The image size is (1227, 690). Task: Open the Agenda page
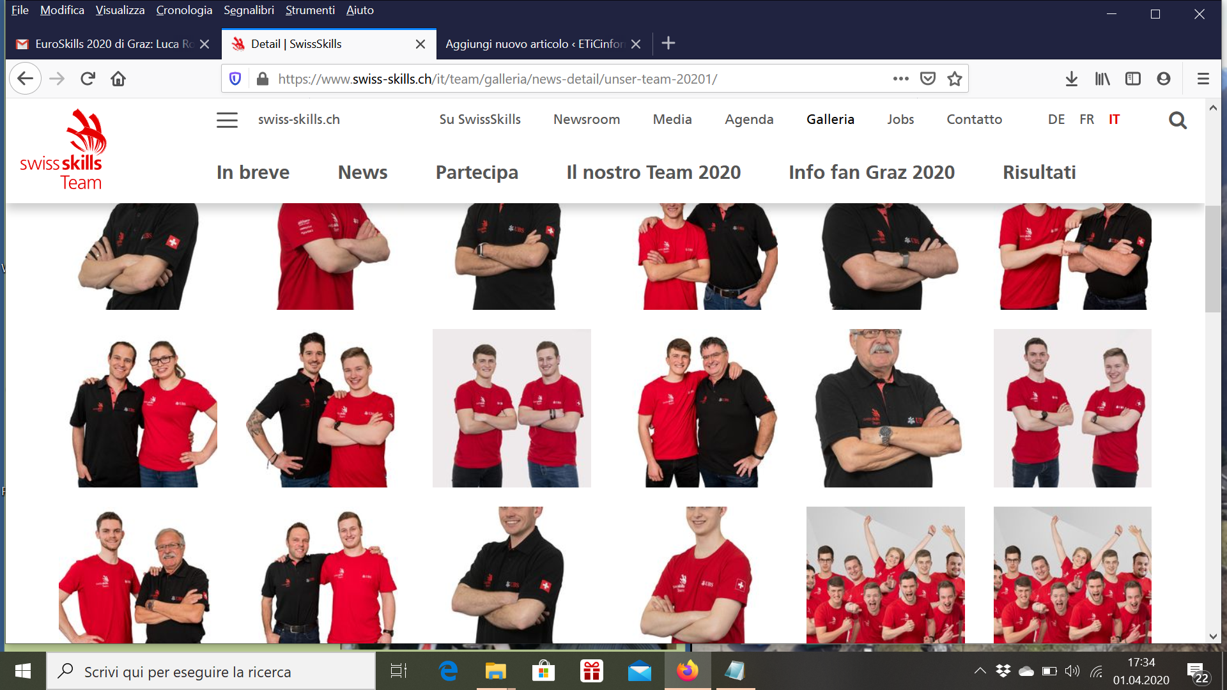point(749,119)
